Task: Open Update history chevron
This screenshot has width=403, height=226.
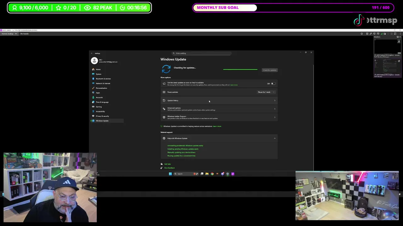Action: coord(275,100)
